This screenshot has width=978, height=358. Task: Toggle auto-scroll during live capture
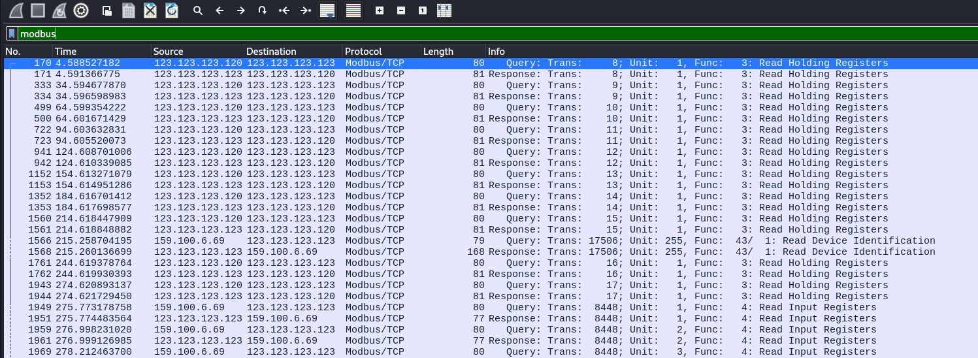pos(327,10)
